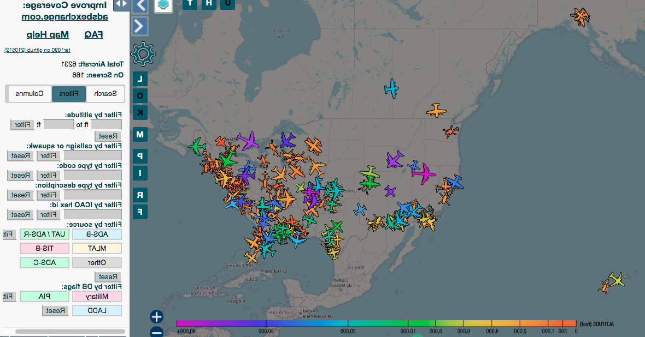Focus the ICAO hex id input field
This screenshot has width=645, height=337.
[92, 215]
